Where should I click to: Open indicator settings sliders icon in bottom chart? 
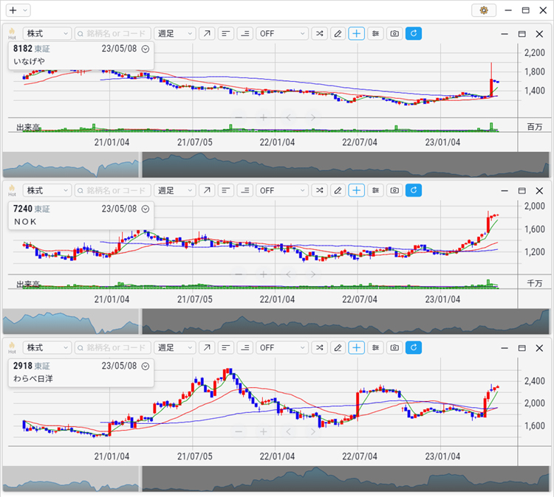point(376,347)
